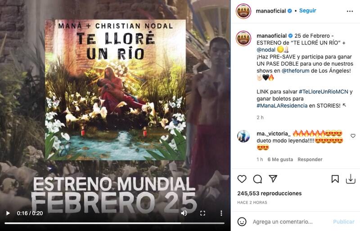Open manaoficial profile picture in header
The height and width of the screenshot is (231, 360).
[243, 11]
